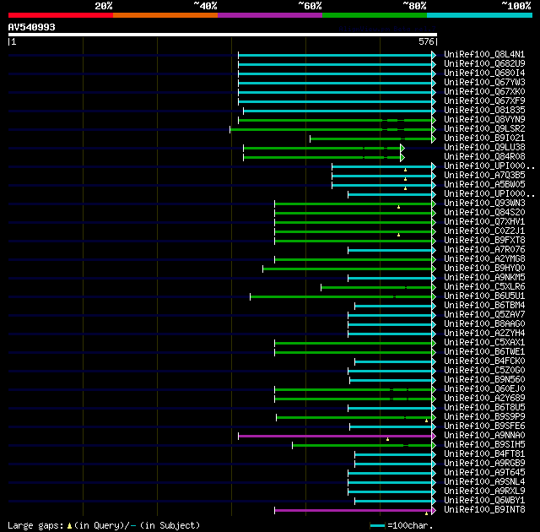This screenshot has width=540, height=532.
Task: Click hit name UniRef100_B6U5U1
Action: (484, 296)
